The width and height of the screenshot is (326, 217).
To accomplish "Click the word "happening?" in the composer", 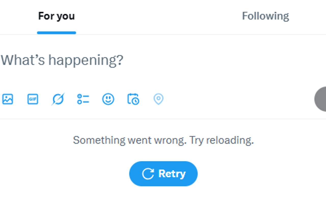I will tap(86, 60).
